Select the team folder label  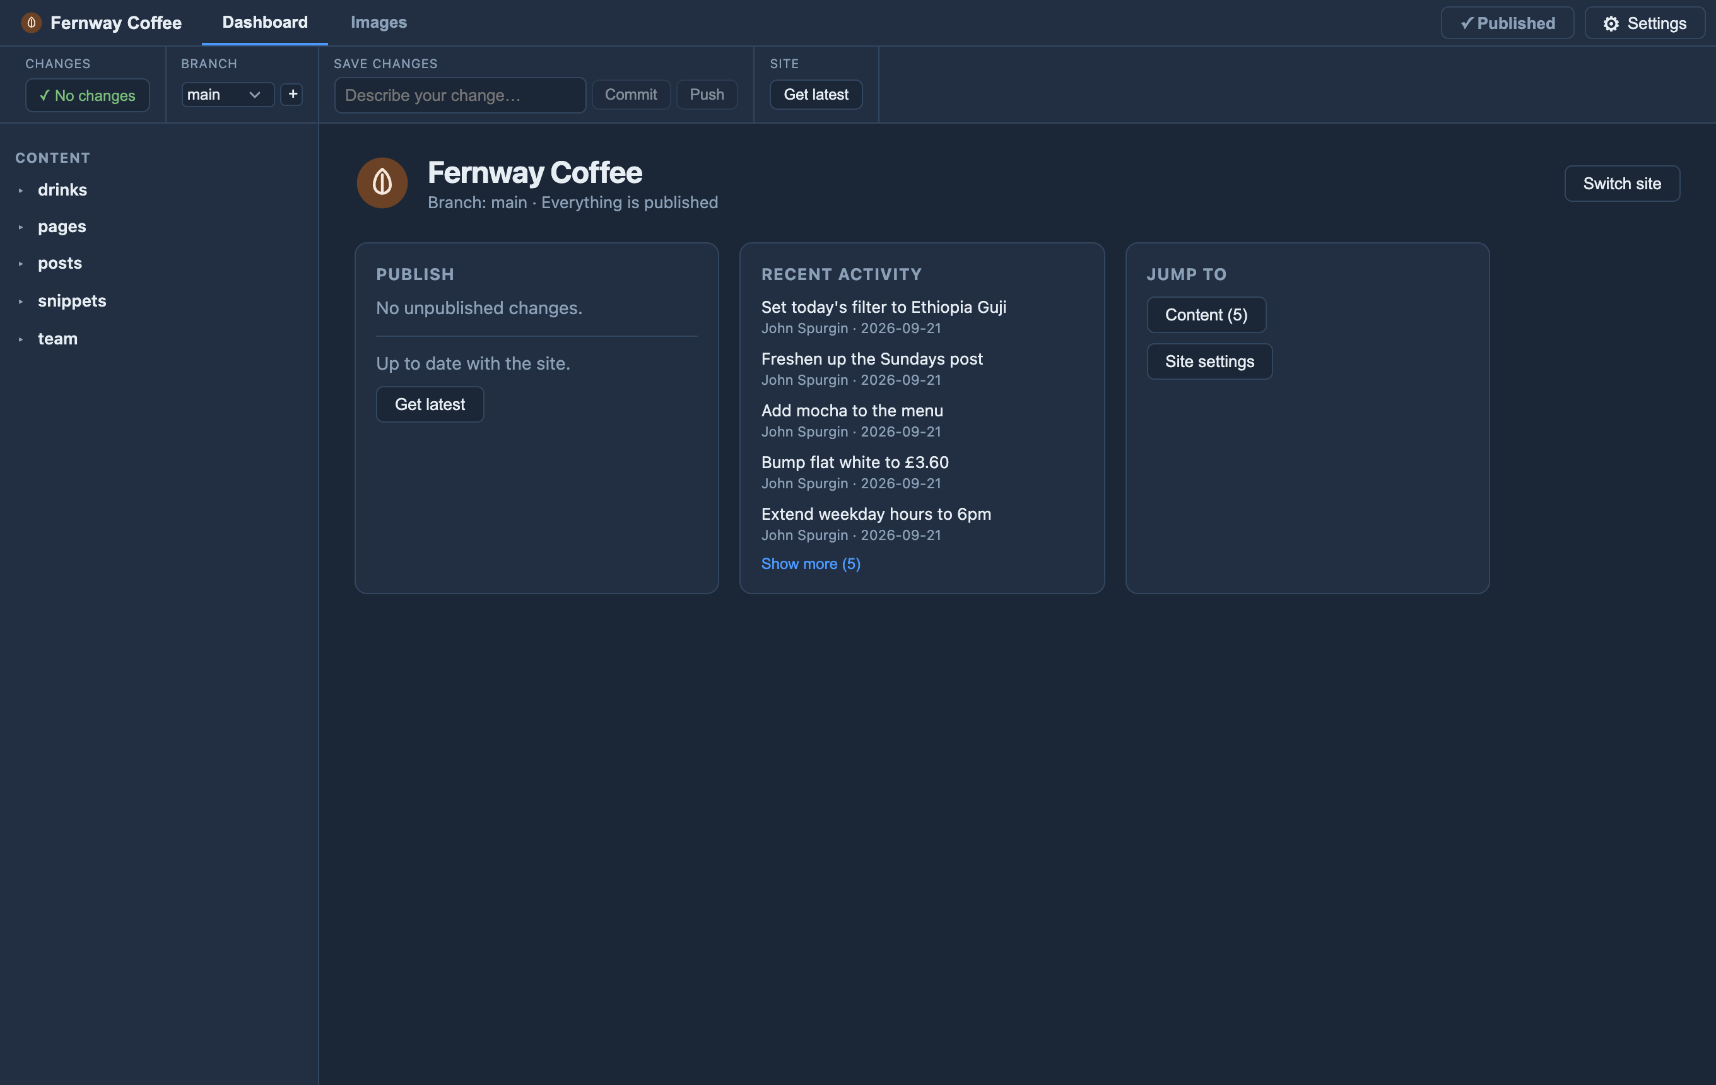pyautogui.click(x=57, y=338)
